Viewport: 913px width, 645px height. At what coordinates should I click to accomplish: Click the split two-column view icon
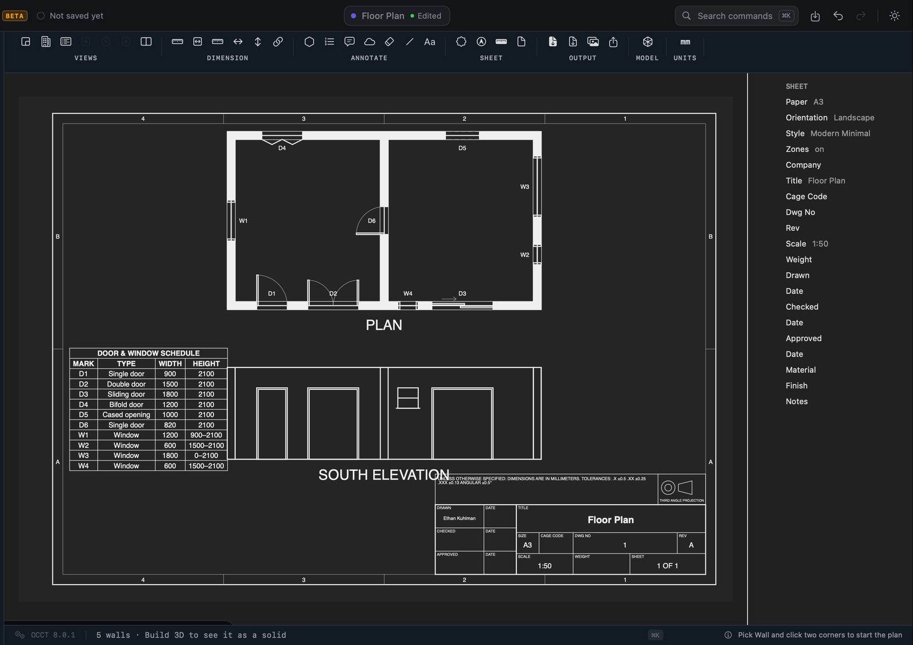coord(146,42)
